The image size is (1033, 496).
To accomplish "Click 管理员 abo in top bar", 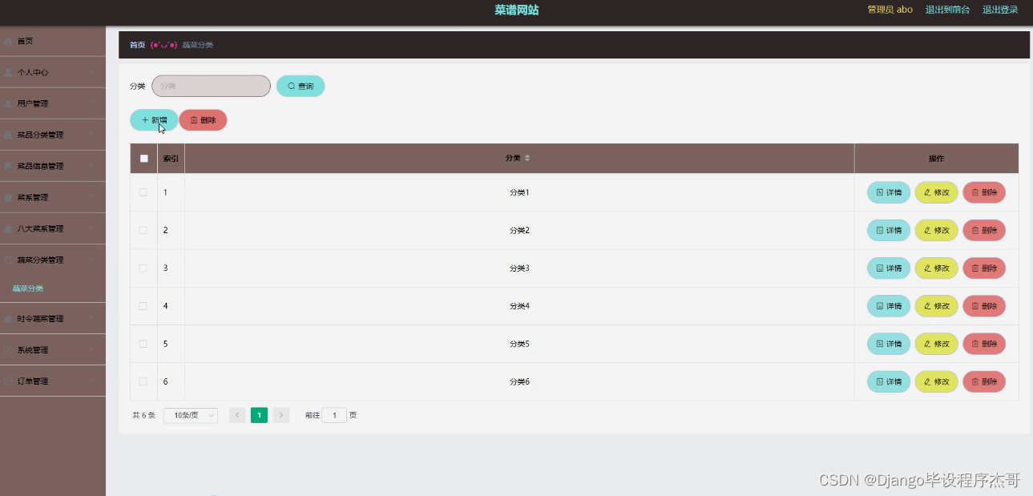I will pyautogui.click(x=890, y=10).
